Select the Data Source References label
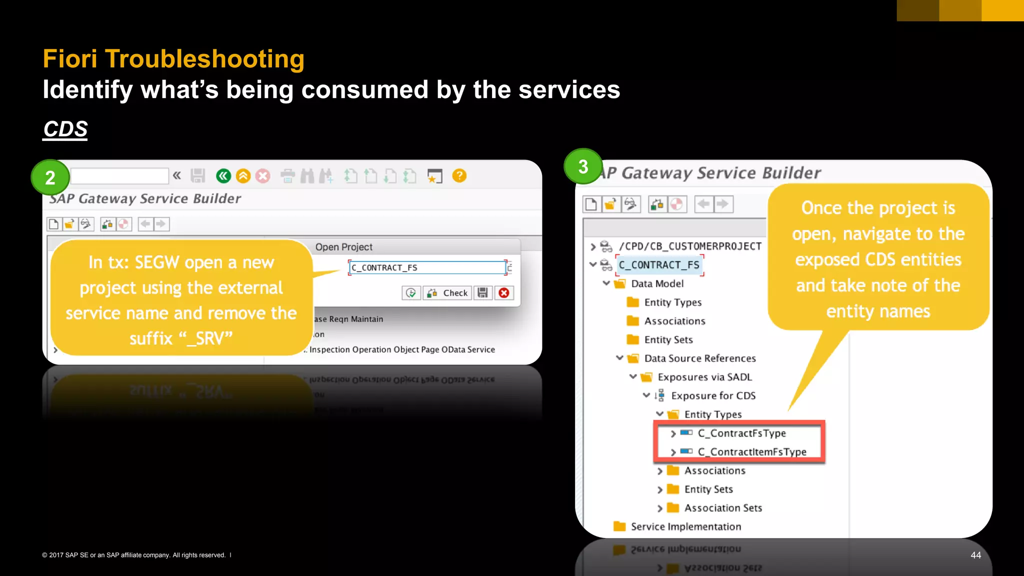The height and width of the screenshot is (576, 1024). tap(700, 358)
